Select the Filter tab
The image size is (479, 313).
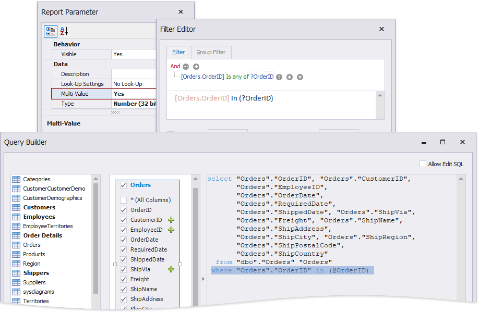point(178,53)
